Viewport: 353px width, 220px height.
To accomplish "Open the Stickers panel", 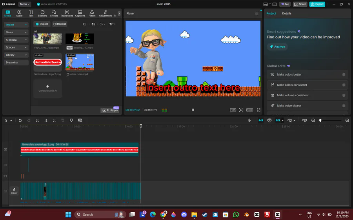I will pyautogui.click(x=42, y=14).
